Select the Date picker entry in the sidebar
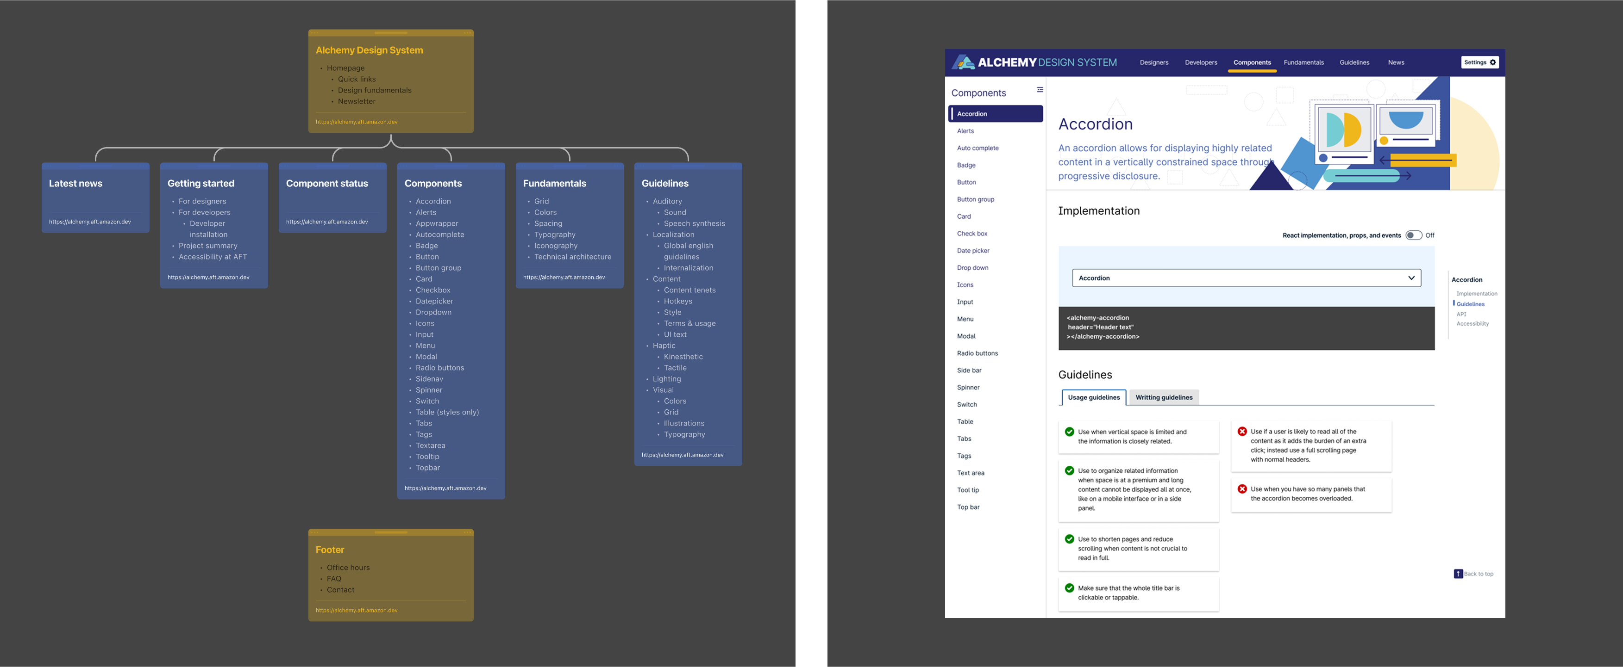Image resolution: width=1623 pixels, height=667 pixels. pyautogui.click(x=973, y=250)
